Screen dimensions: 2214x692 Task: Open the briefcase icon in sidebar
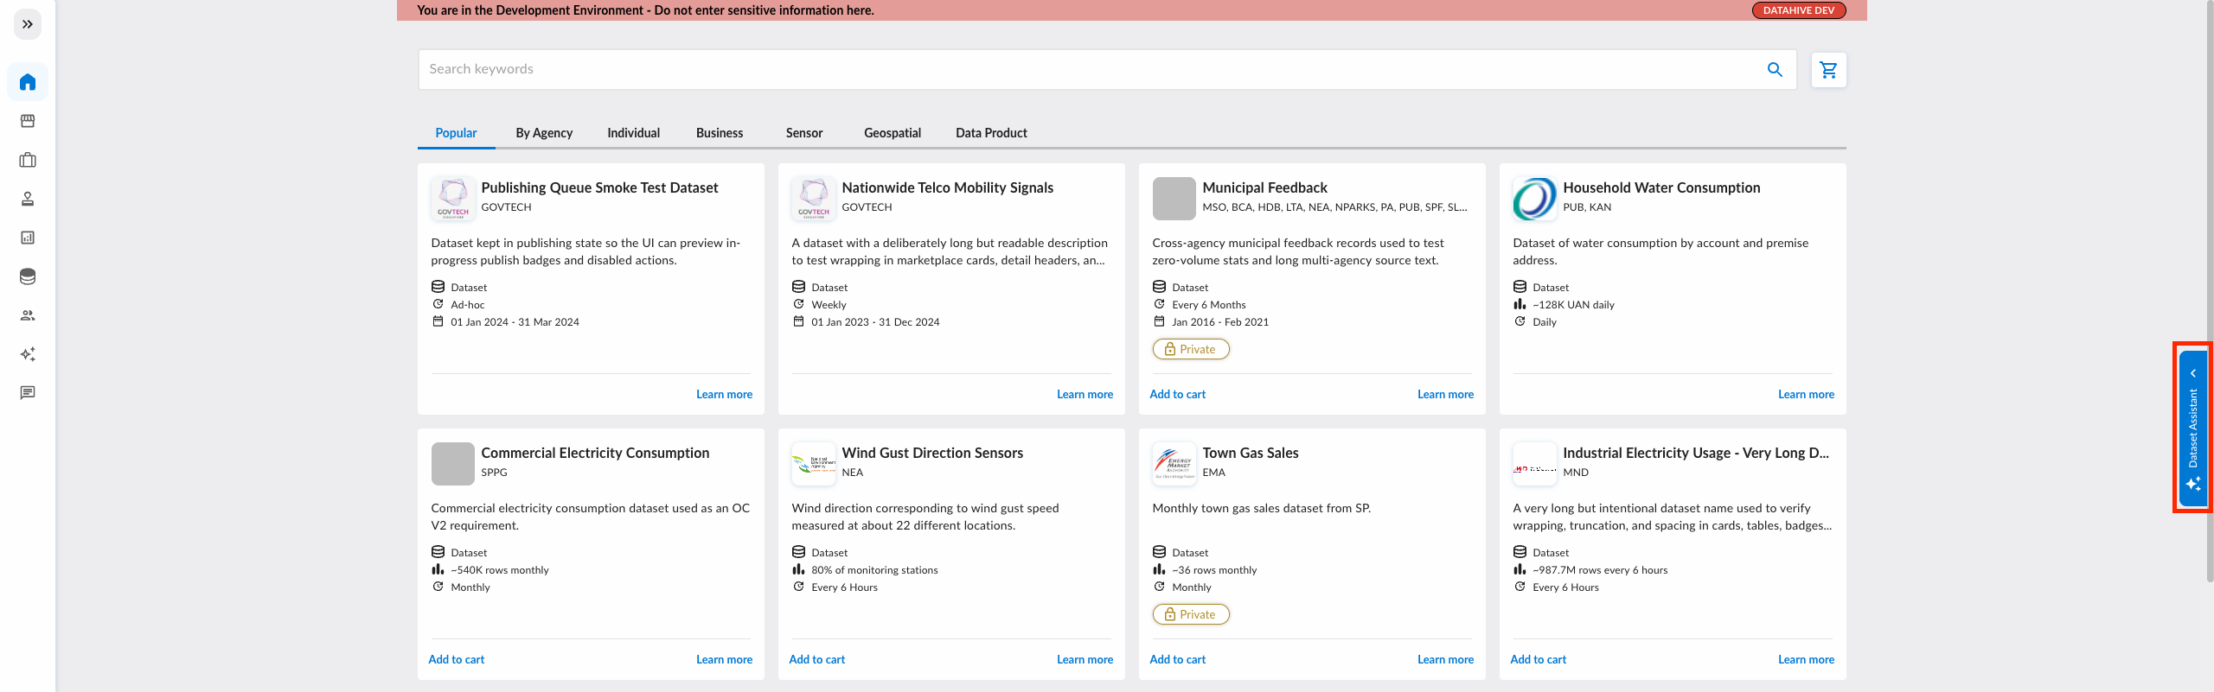tap(28, 160)
